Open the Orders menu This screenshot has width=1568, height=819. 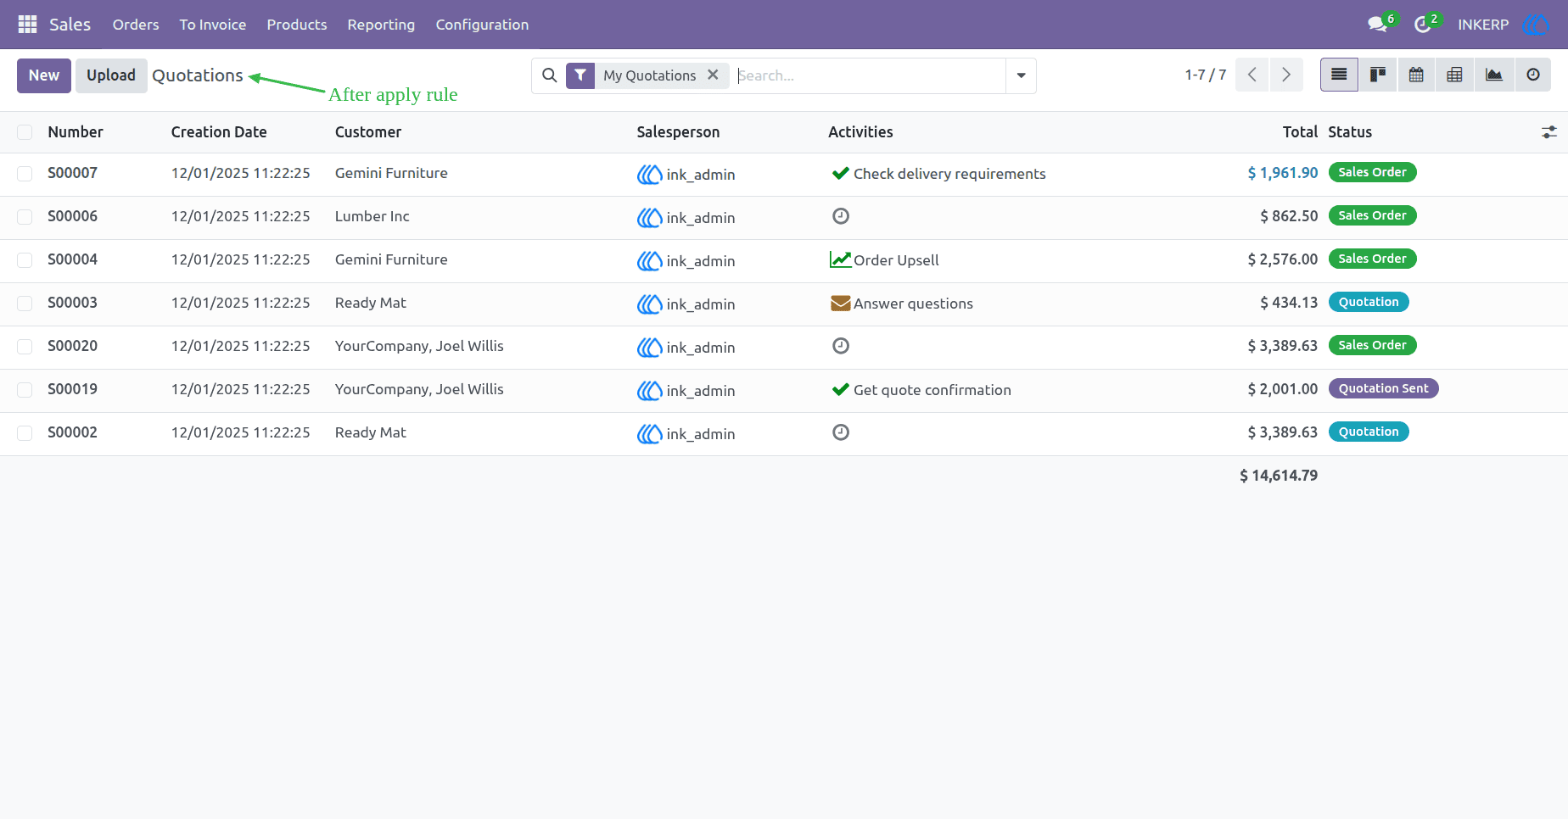136,25
